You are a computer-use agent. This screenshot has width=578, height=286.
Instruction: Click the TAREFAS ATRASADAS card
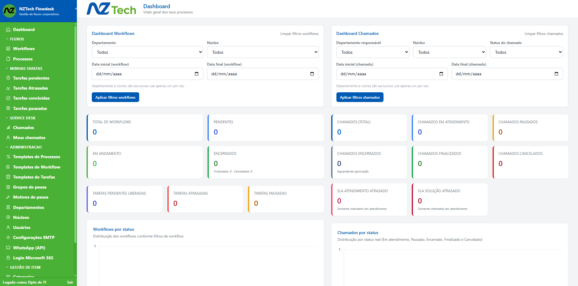point(205,199)
